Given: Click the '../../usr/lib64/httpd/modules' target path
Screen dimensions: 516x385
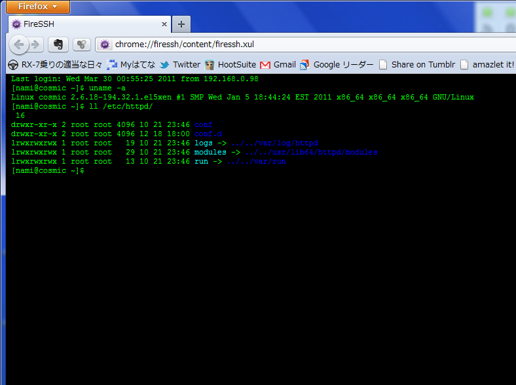Looking at the screenshot, I should coord(311,153).
